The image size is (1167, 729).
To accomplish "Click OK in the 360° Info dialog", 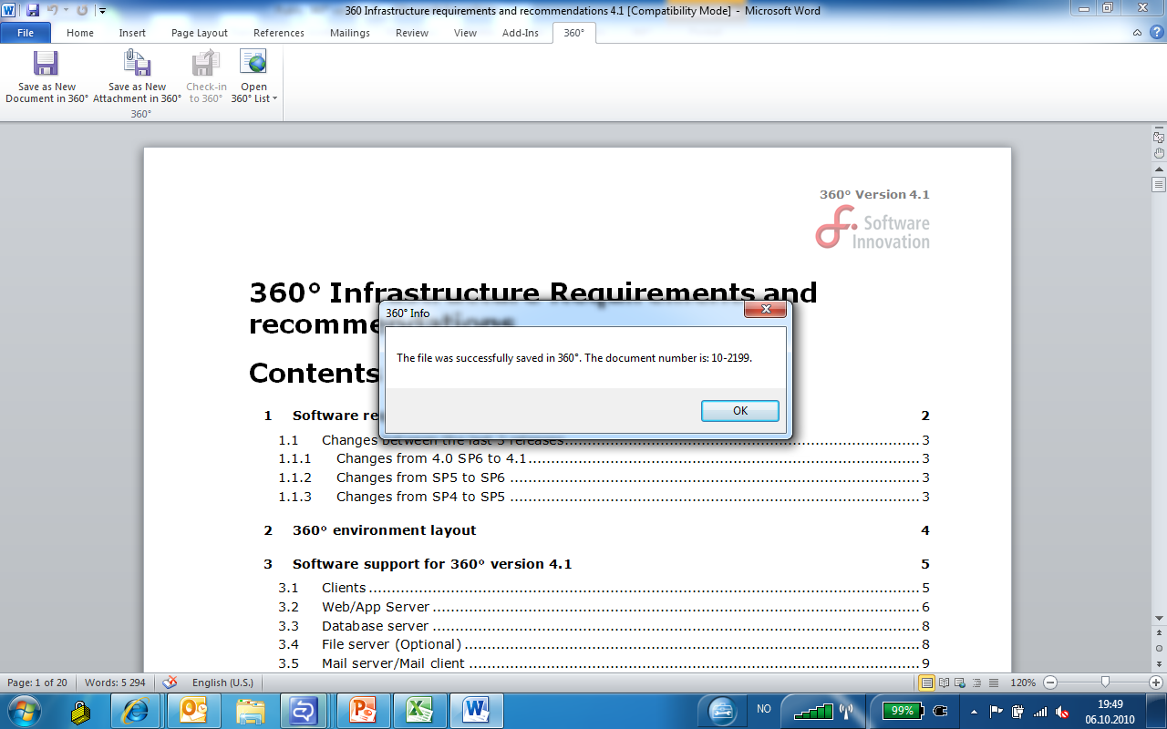I will [x=740, y=411].
